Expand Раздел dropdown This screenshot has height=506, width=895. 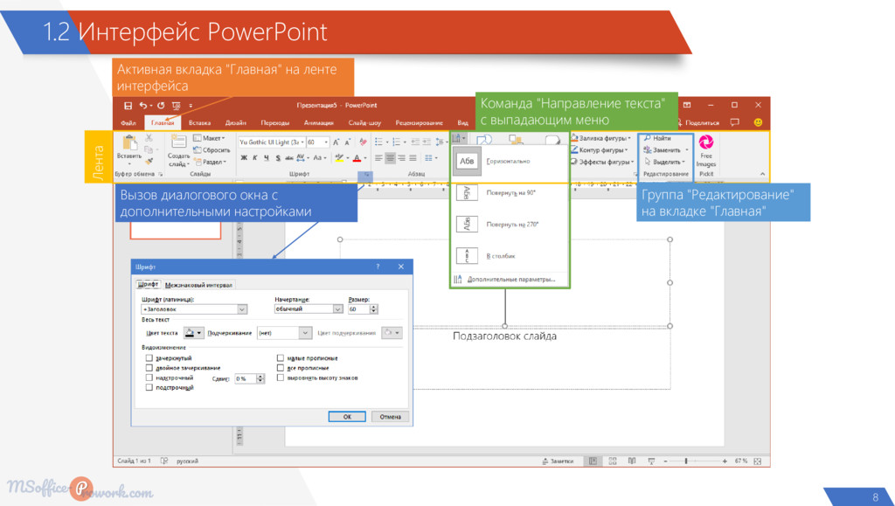tap(210, 162)
